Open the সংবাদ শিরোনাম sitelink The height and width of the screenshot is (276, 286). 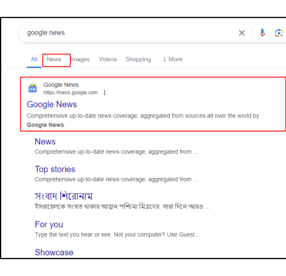click(x=64, y=196)
